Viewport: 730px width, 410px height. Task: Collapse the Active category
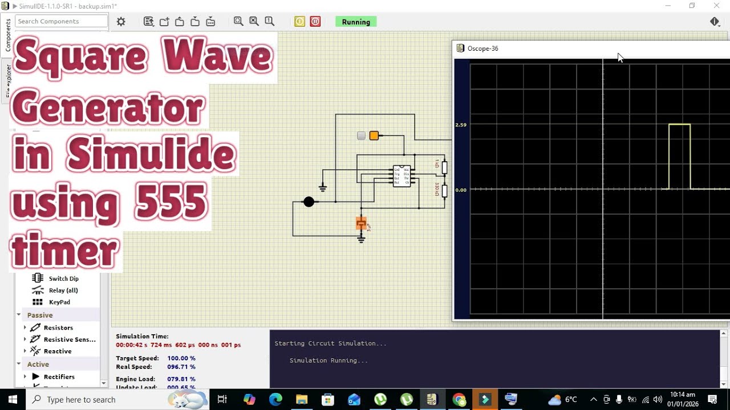[x=18, y=364]
